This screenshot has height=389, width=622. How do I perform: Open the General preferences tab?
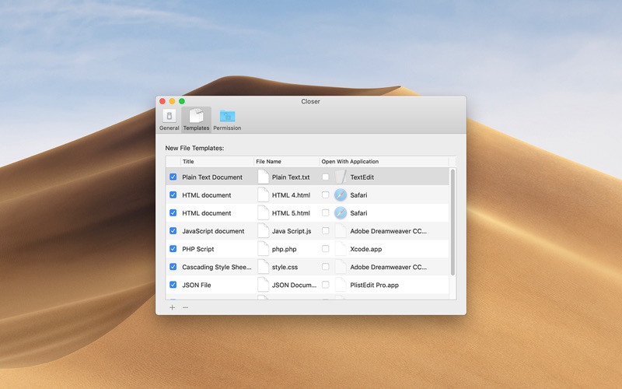(x=169, y=120)
